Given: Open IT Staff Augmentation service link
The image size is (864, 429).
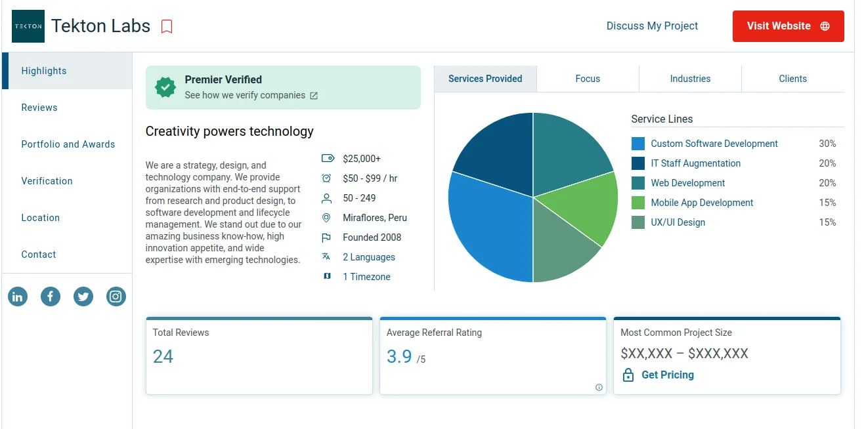Looking at the screenshot, I should (x=695, y=163).
